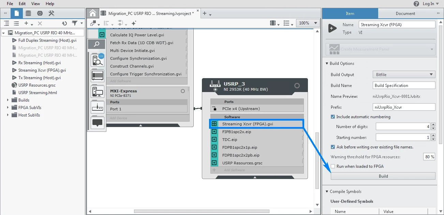Screen dimensions: 444x215
Task: Select the database stack icon in left panel
Action: coord(28,13)
